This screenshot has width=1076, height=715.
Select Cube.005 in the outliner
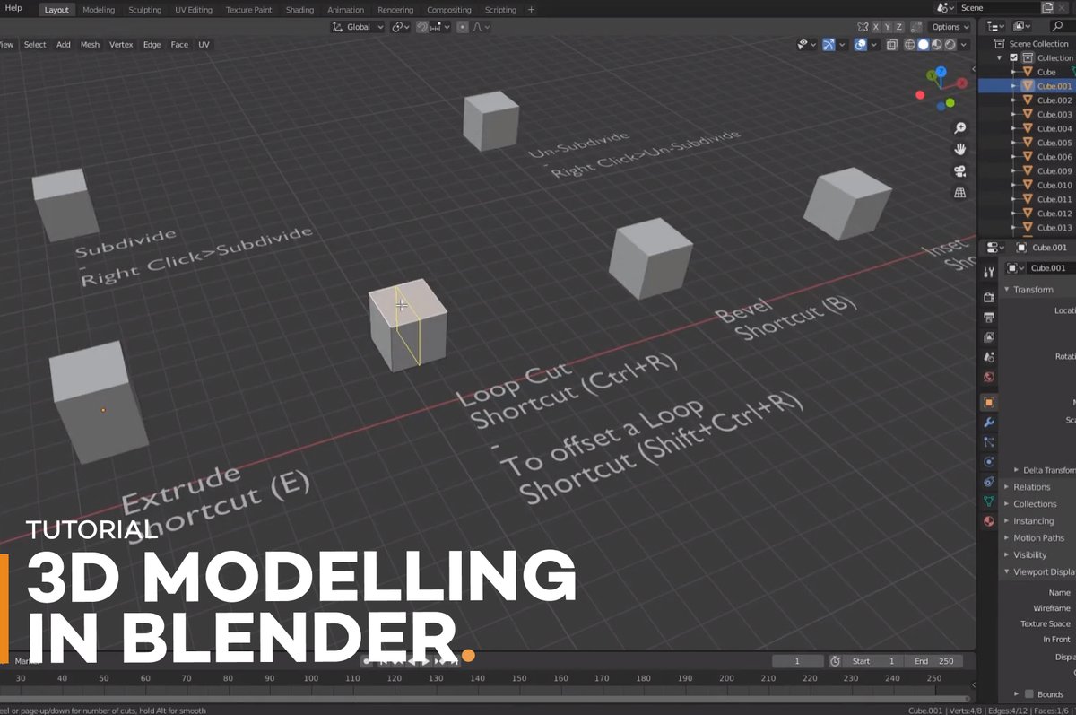click(x=1054, y=143)
